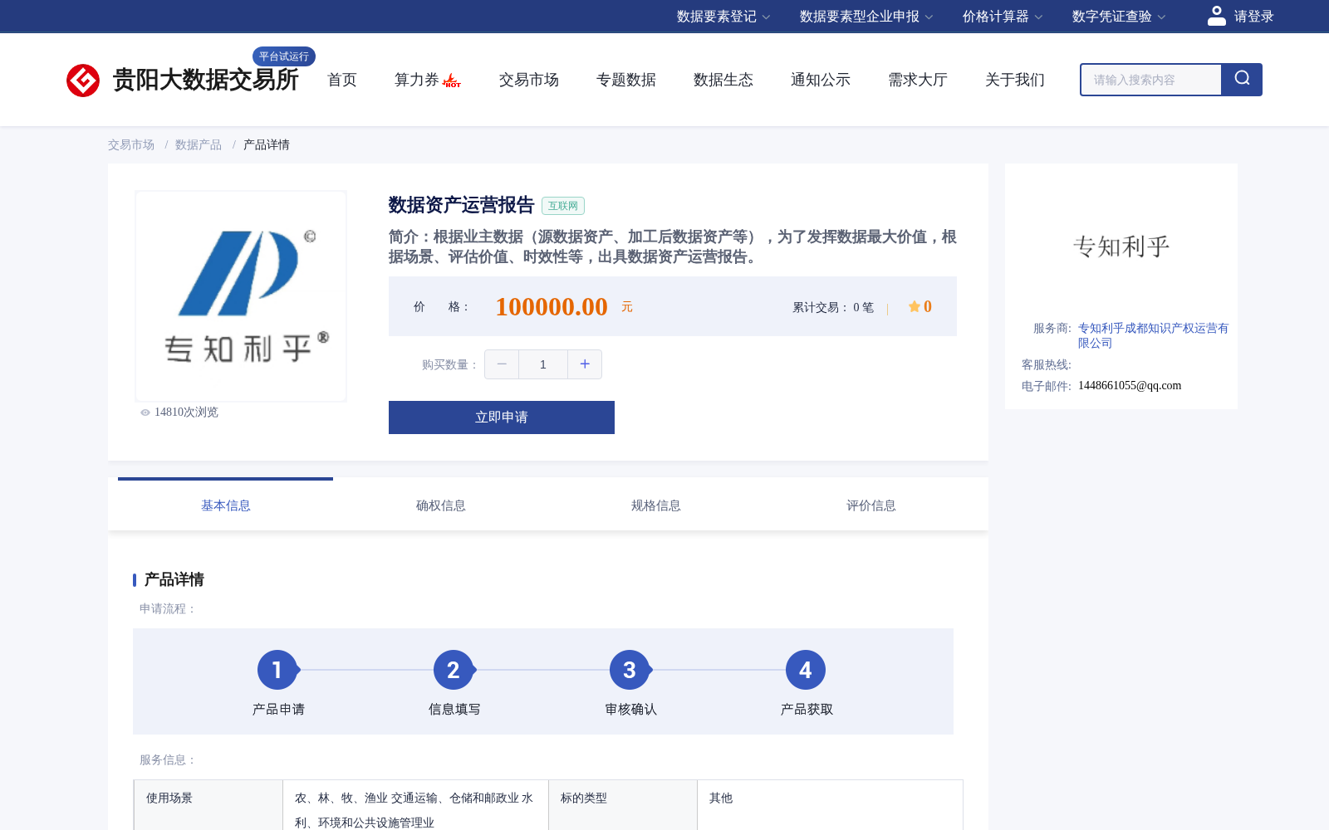Image resolution: width=1329 pixels, height=830 pixels.
Task: Click the 专知利乎 product logo thumbnail
Action: click(x=241, y=296)
